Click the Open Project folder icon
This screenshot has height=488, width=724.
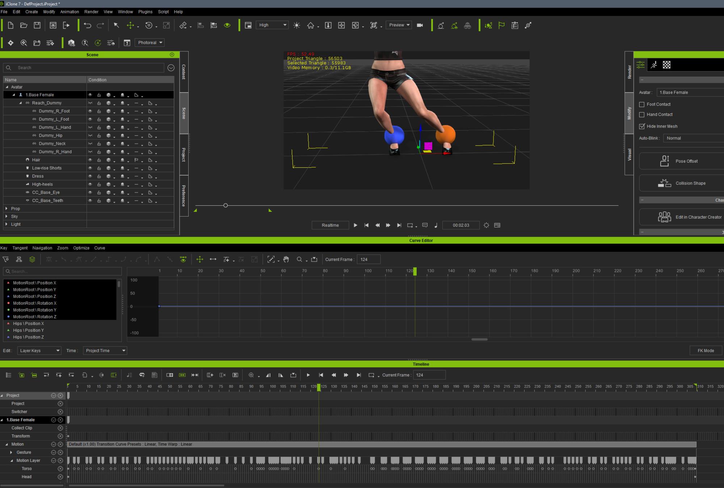[x=24, y=25]
